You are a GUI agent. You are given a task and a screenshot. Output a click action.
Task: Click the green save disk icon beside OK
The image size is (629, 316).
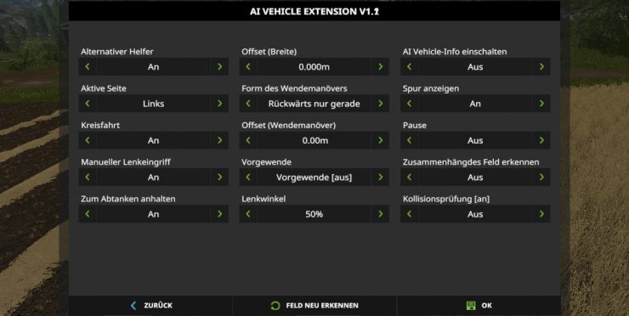point(471,306)
